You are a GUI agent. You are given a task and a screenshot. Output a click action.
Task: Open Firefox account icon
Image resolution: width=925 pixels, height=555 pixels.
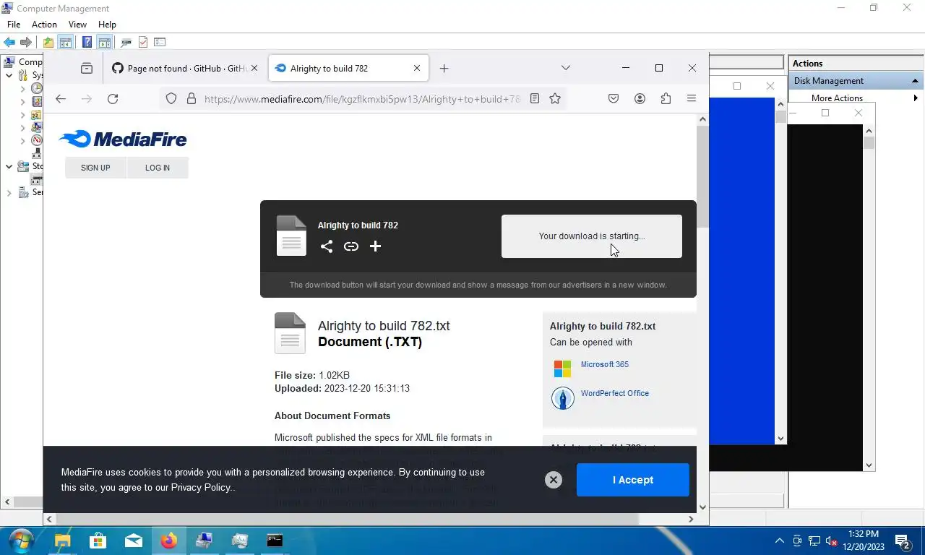tap(640, 98)
